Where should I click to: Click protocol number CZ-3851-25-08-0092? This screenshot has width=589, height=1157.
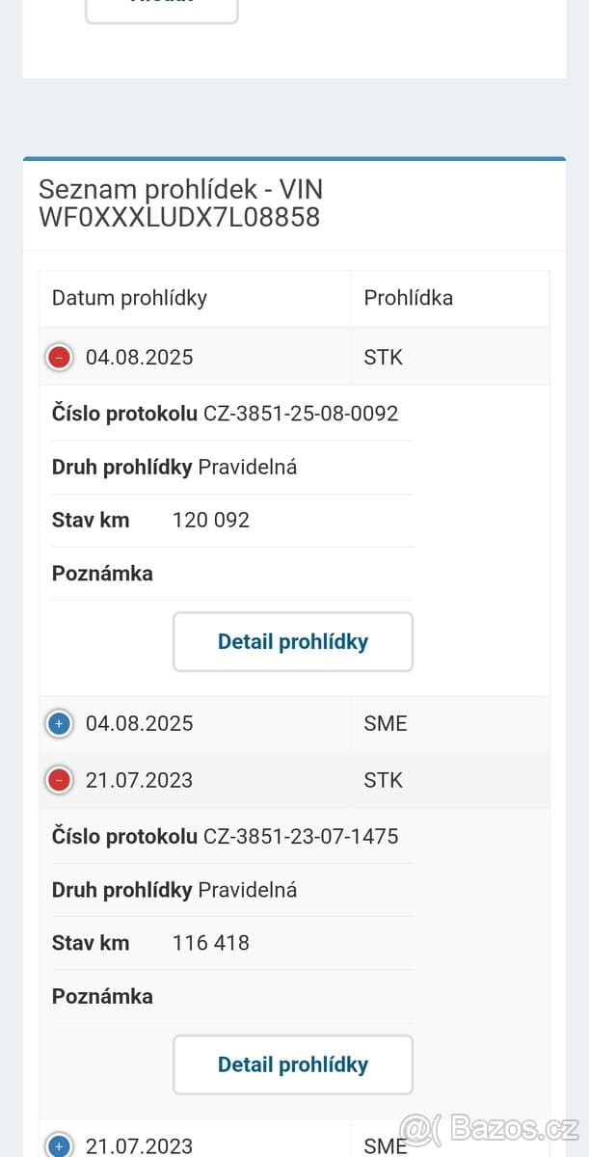tap(301, 414)
